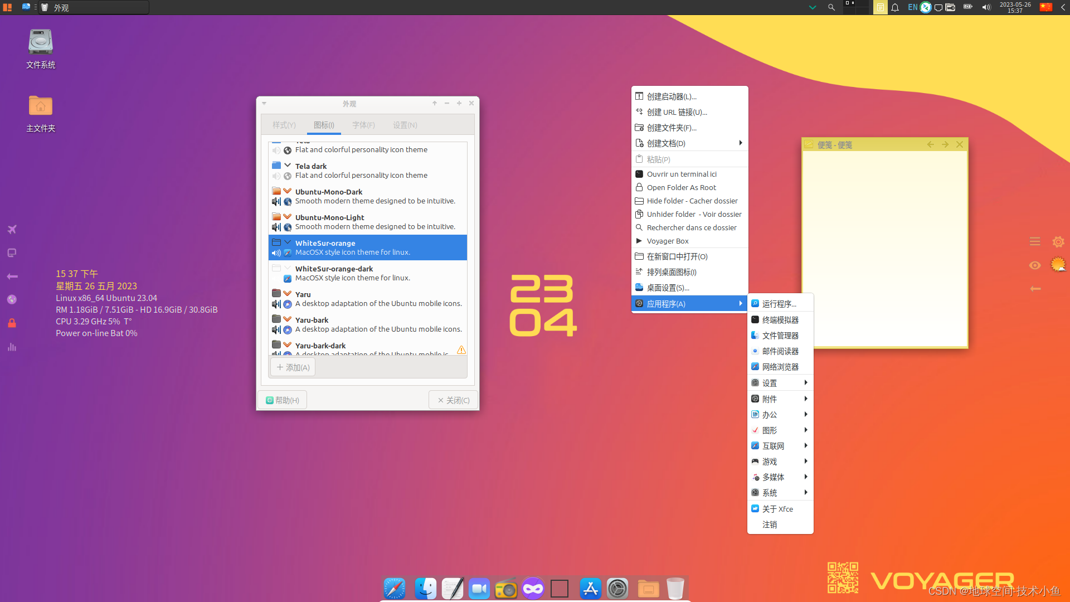Launch the Zoom video camera dock icon
This screenshot has width=1070, height=602.
click(479, 589)
